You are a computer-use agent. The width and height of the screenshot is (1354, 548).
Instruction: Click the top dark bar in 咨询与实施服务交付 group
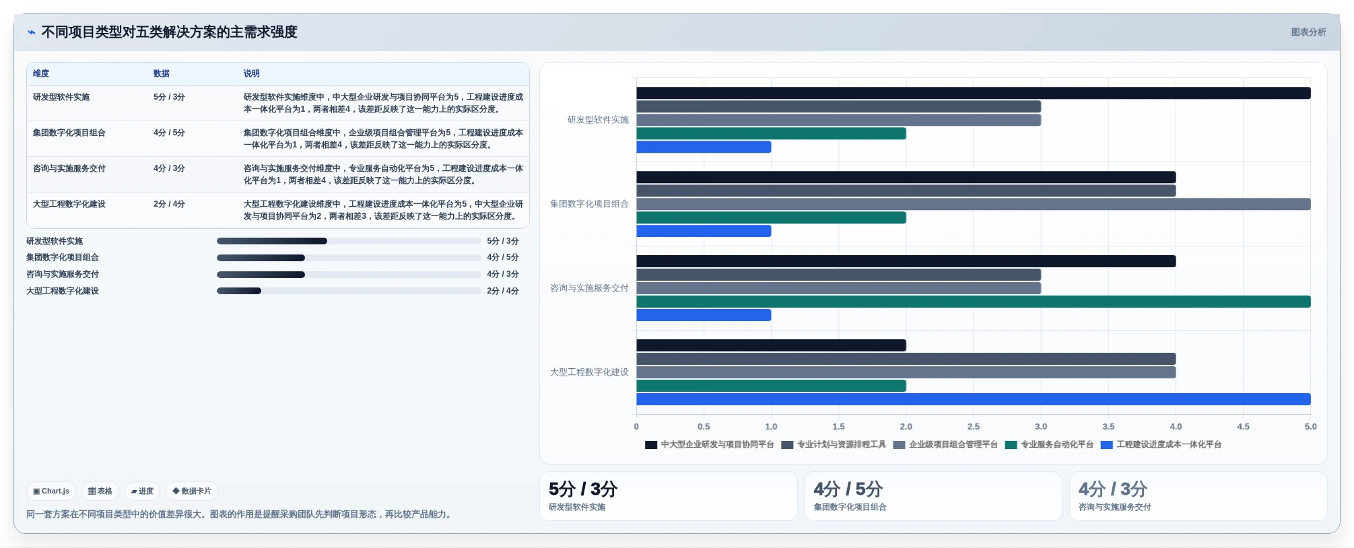906,261
